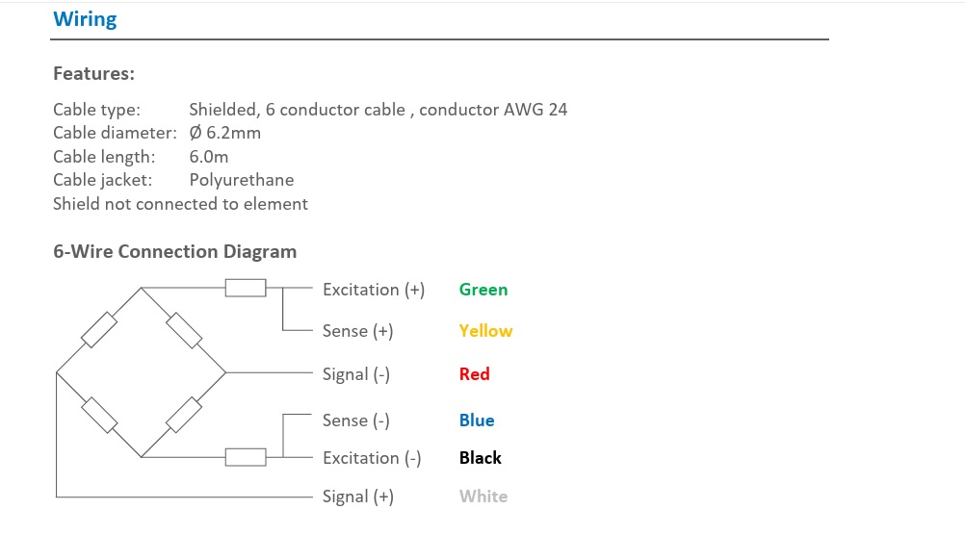
Task: Click the Ø 6.2mm cable diameter value
Action: (225, 133)
